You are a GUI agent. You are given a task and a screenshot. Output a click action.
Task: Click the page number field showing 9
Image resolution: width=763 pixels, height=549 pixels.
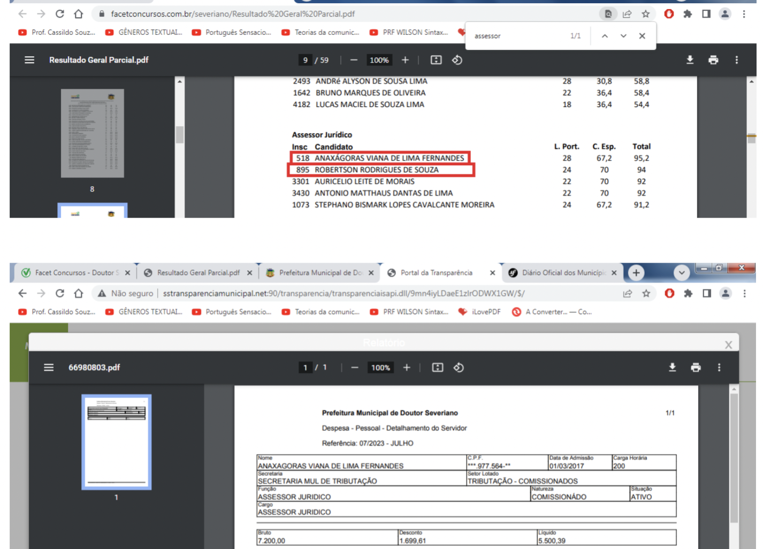point(305,60)
